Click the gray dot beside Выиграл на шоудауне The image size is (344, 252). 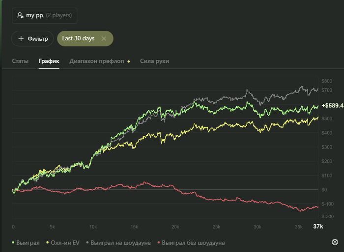pyautogui.click(x=87, y=243)
